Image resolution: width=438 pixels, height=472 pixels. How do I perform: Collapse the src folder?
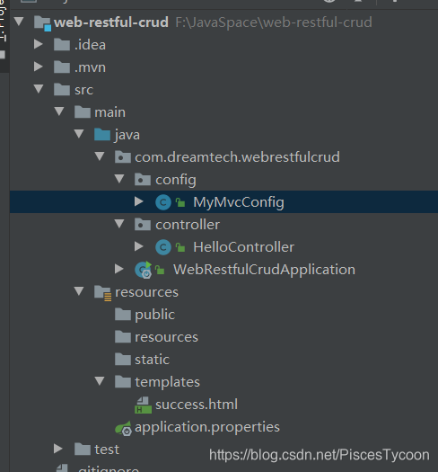pyautogui.click(x=39, y=89)
